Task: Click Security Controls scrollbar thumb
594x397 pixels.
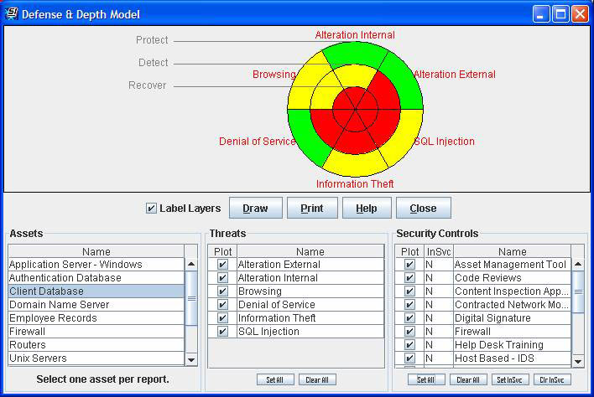Action: coord(578,292)
